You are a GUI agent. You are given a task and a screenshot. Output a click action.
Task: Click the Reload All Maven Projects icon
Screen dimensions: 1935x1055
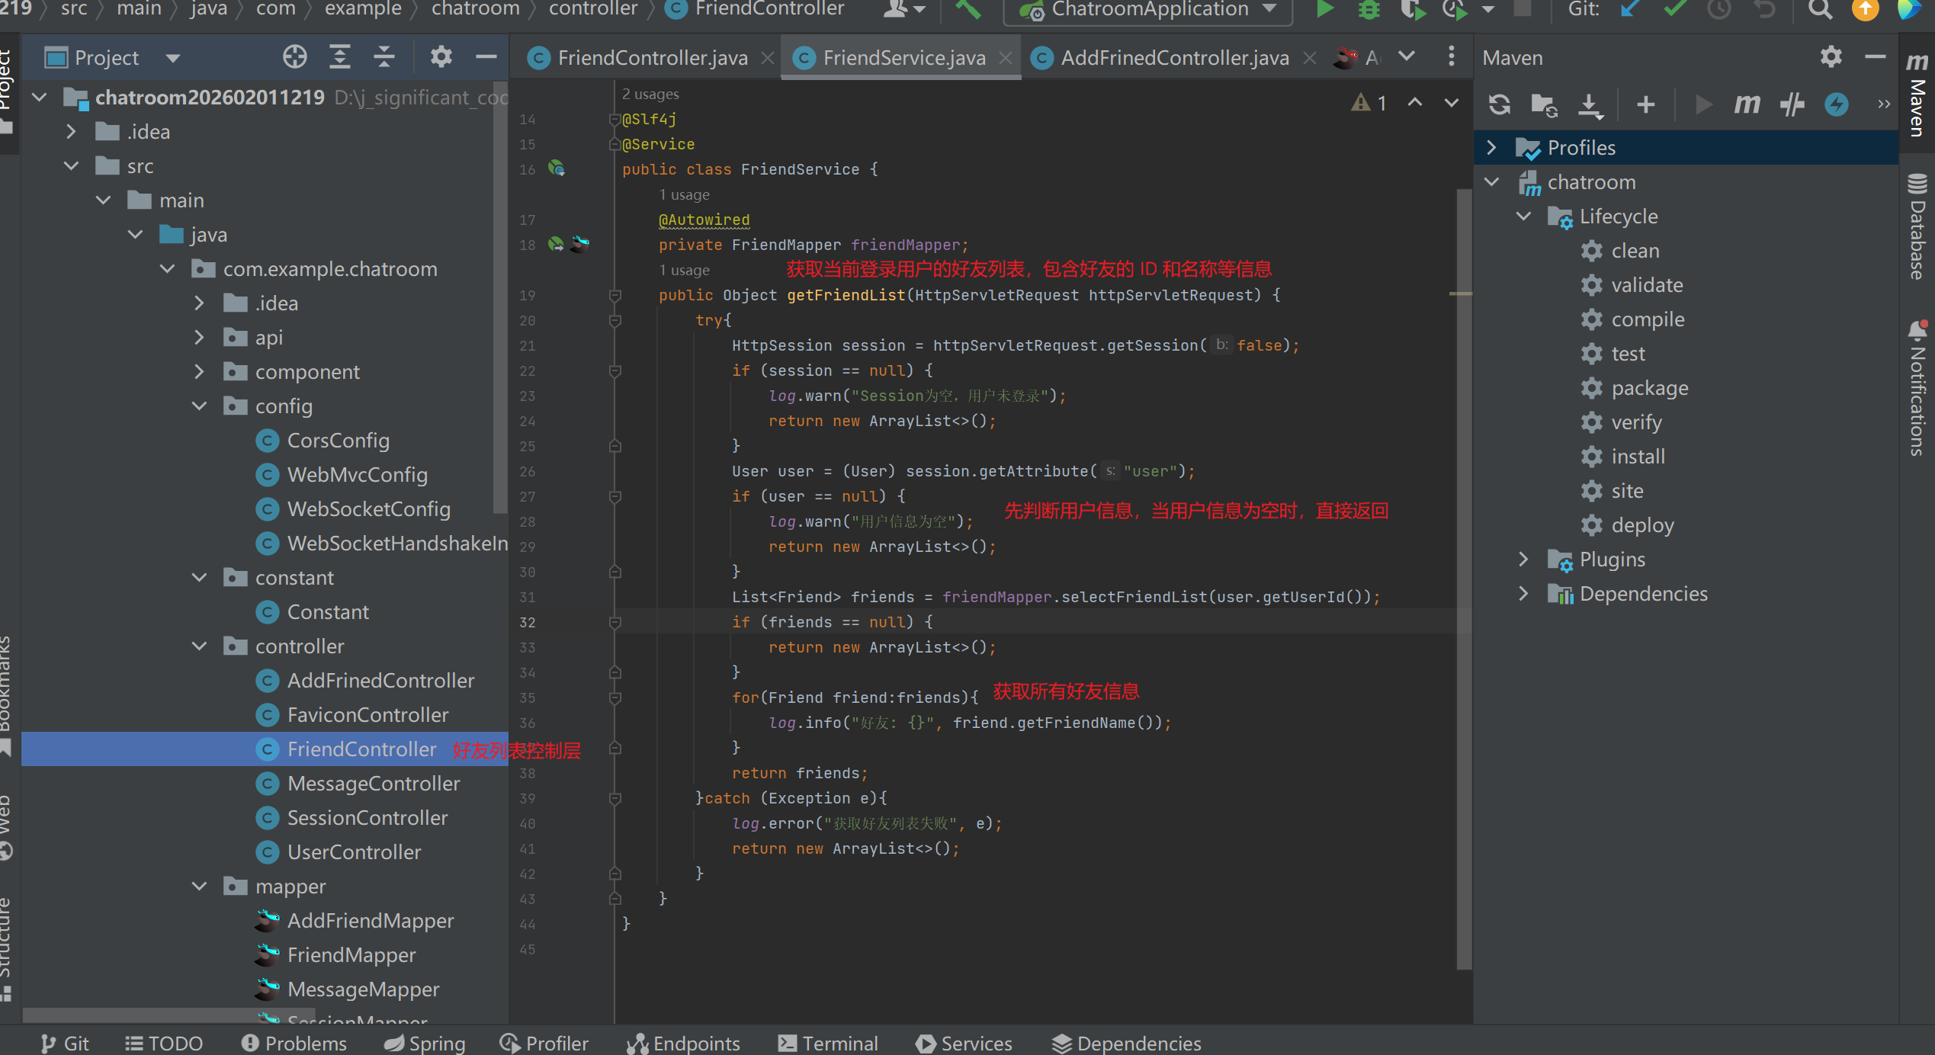pyautogui.click(x=1499, y=104)
